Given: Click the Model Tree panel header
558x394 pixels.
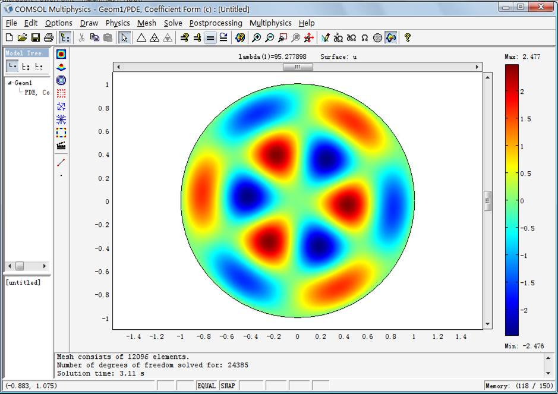Looking at the screenshot, I should point(24,53).
